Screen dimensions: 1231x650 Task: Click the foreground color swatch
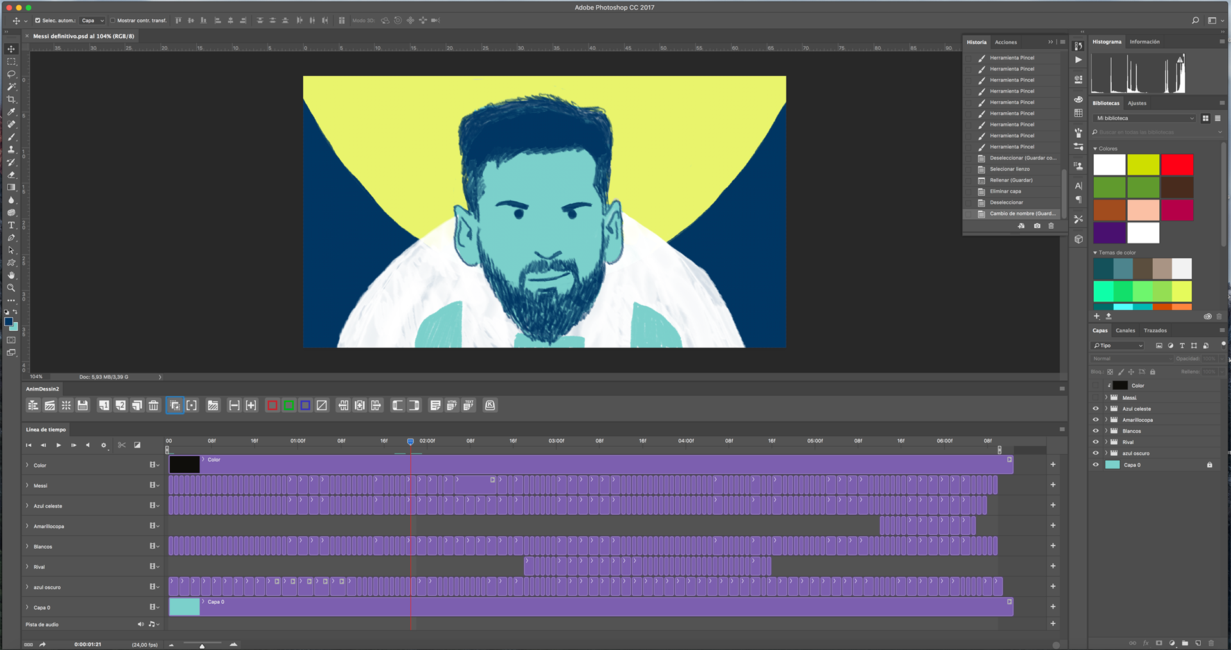point(8,322)
